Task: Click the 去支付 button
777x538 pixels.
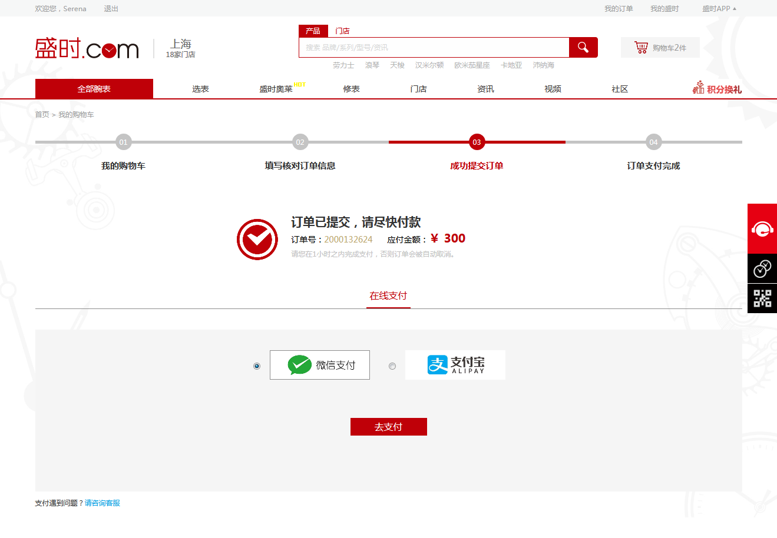Action: coord(388,427)
